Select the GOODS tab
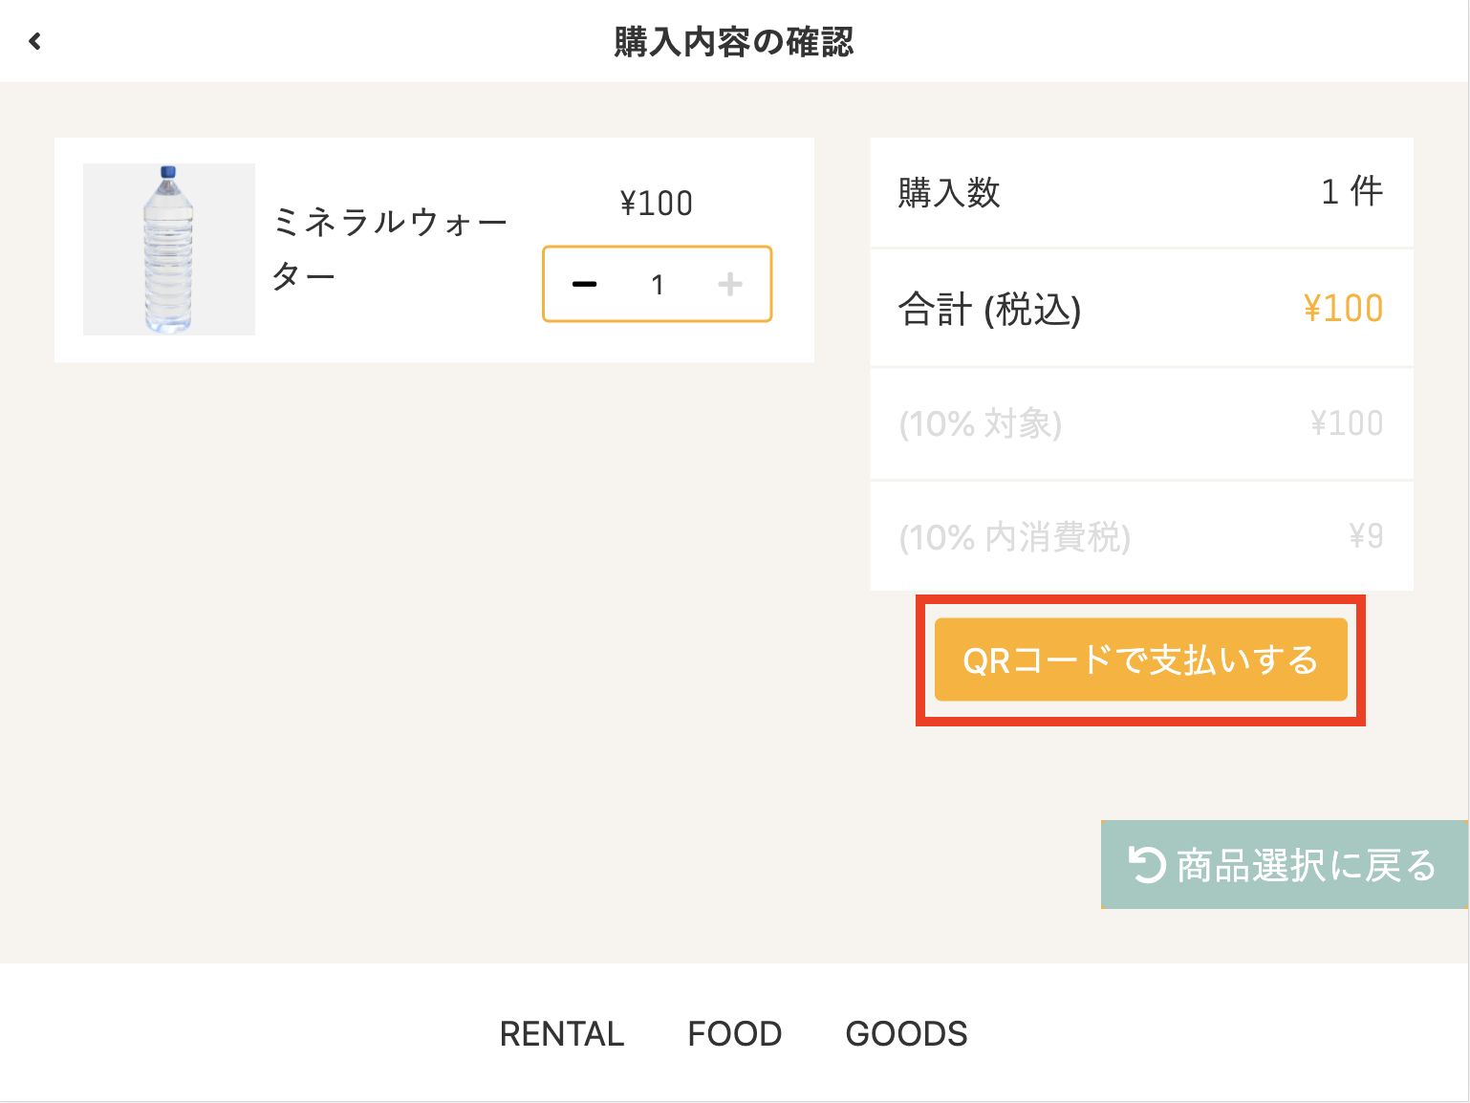Image resolution: width=1470 pixels, height=1103 pixels. [906, 1033]
